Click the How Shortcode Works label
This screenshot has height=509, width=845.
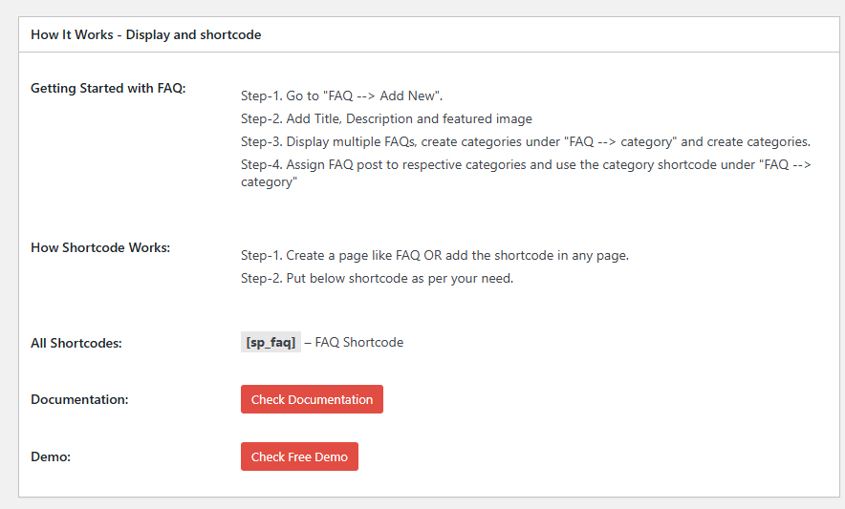100,247
